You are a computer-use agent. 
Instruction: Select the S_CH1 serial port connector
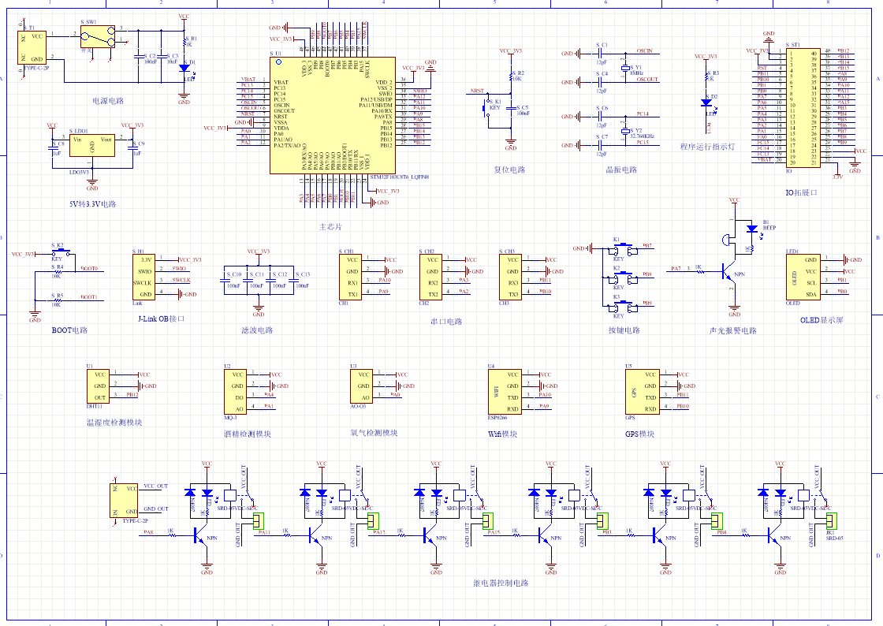pyautogui.click(x=352, y=276)
